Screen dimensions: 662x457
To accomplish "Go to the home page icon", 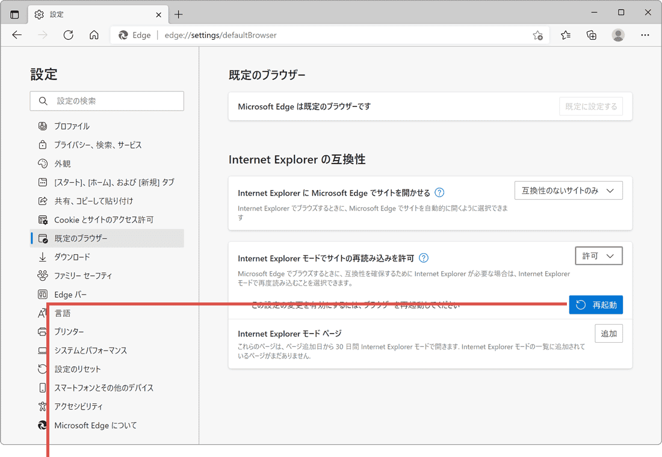I will (94, 35).
